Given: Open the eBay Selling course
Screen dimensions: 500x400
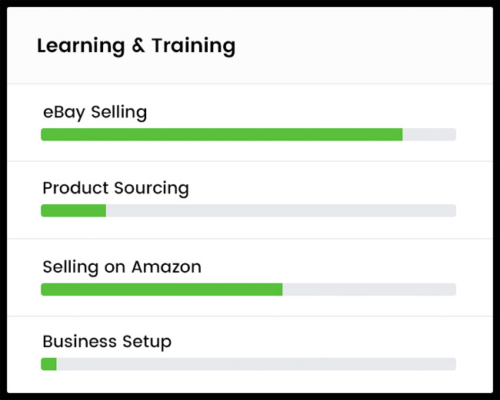Looking at the screenshot, I should (95, 112).
